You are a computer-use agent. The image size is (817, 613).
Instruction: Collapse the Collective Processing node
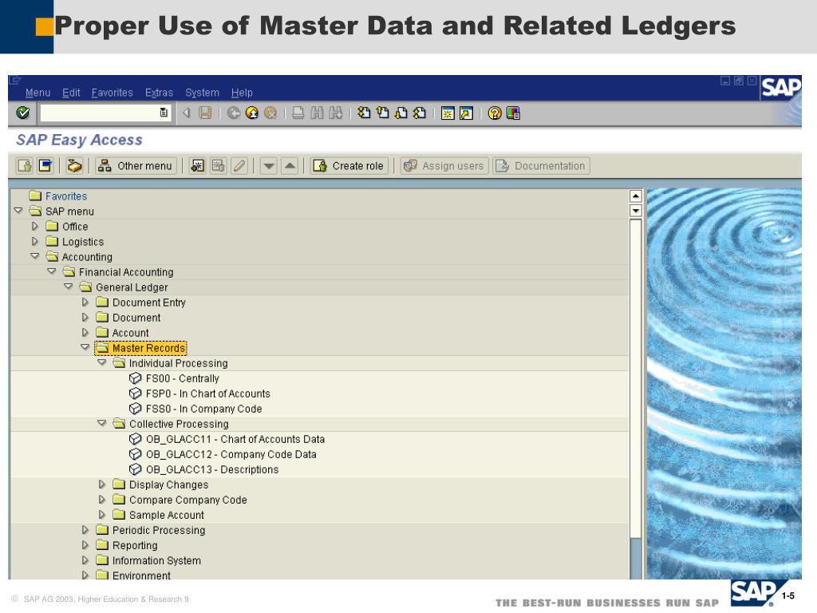point(101,423)
